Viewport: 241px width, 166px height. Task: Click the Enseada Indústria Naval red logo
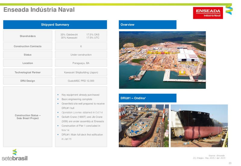(208, 13)
